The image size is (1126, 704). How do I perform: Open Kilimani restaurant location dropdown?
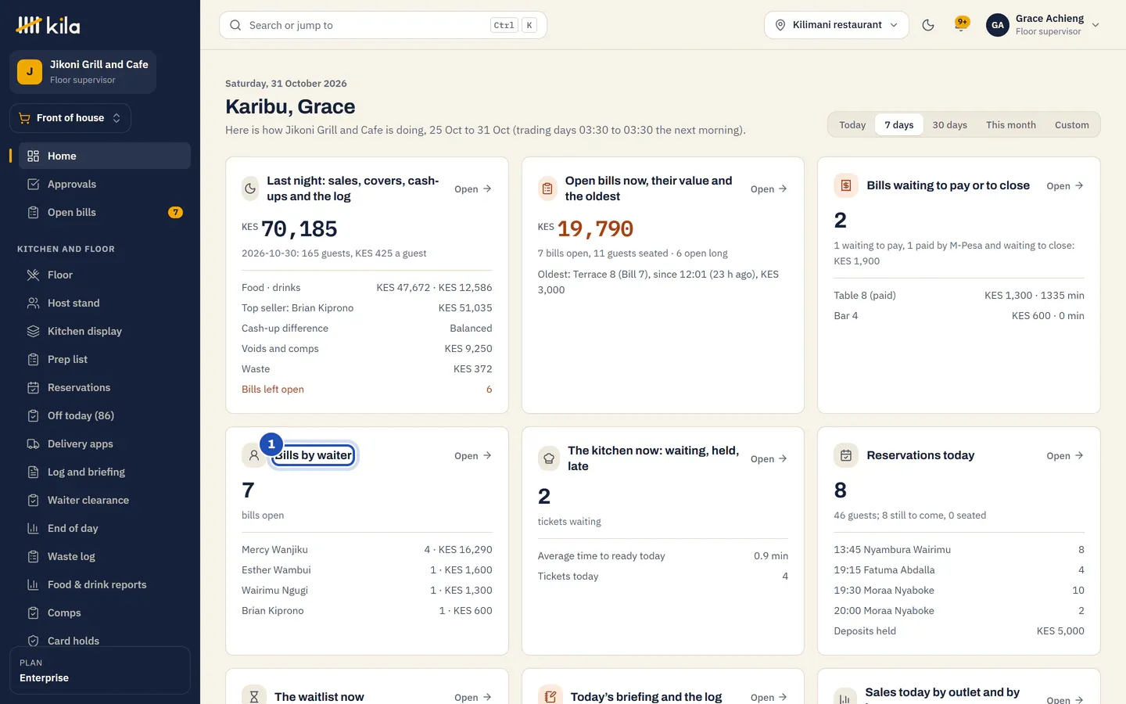coord(837,25)
